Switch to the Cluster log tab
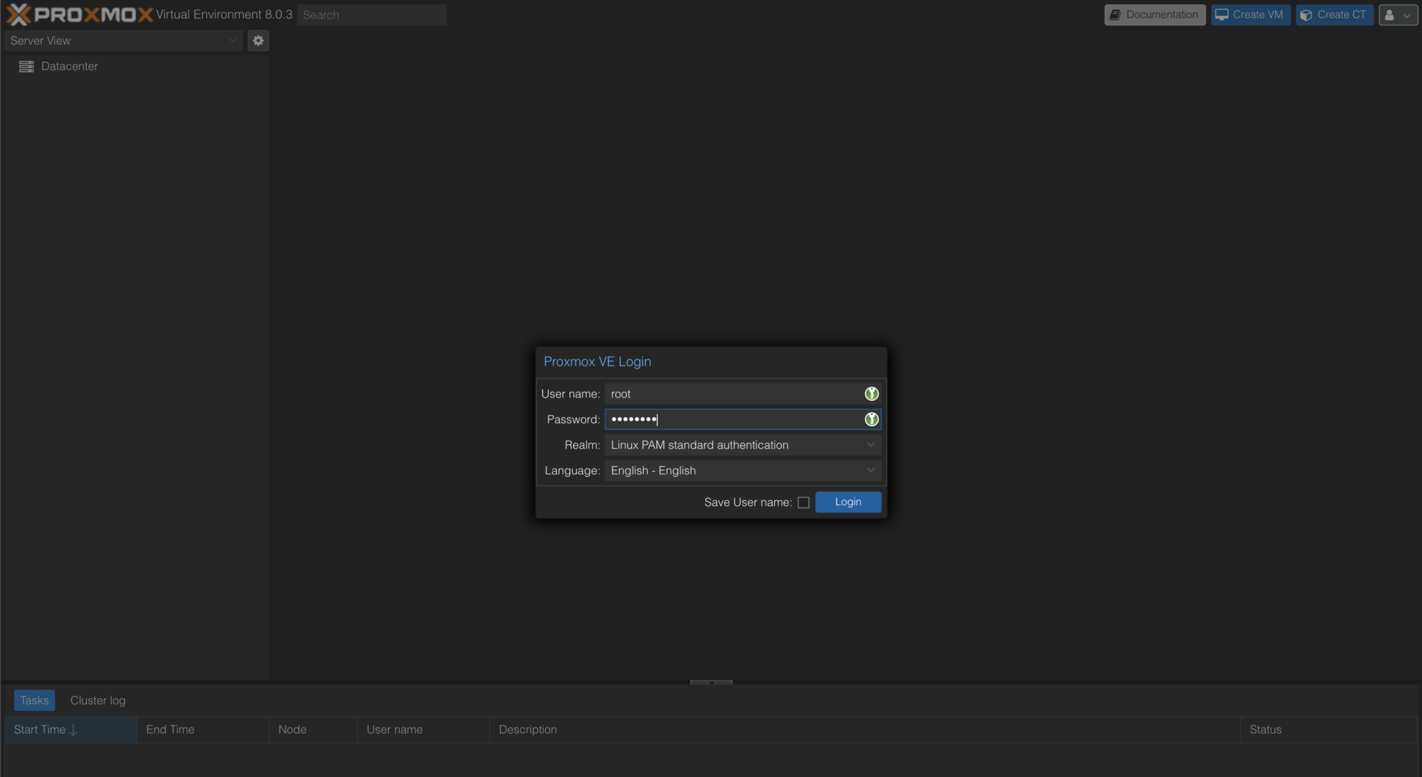 (x=97, y=700)
